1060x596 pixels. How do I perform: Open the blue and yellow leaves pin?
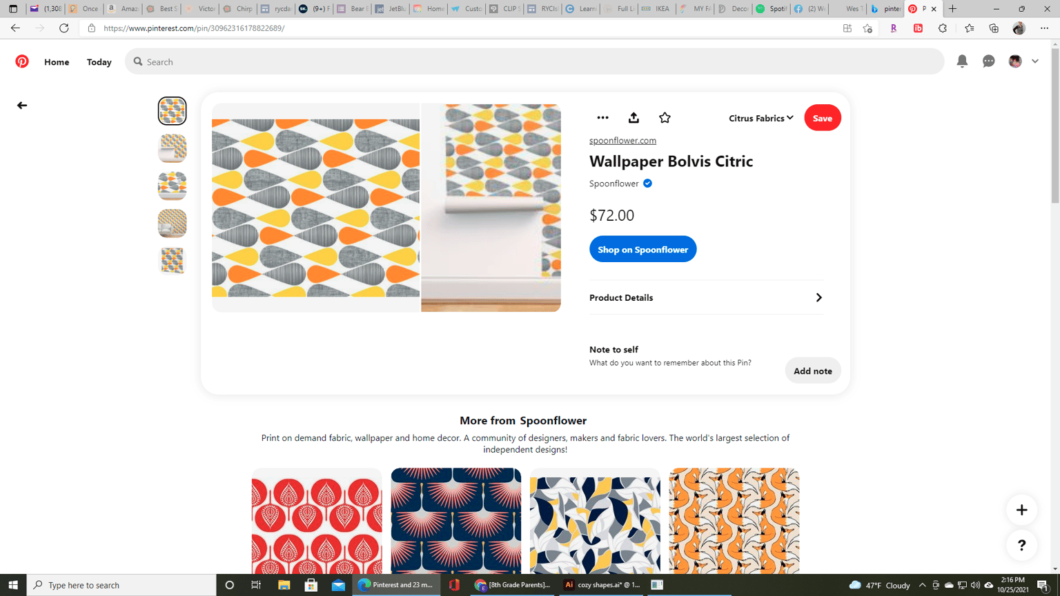coord(595,521)
